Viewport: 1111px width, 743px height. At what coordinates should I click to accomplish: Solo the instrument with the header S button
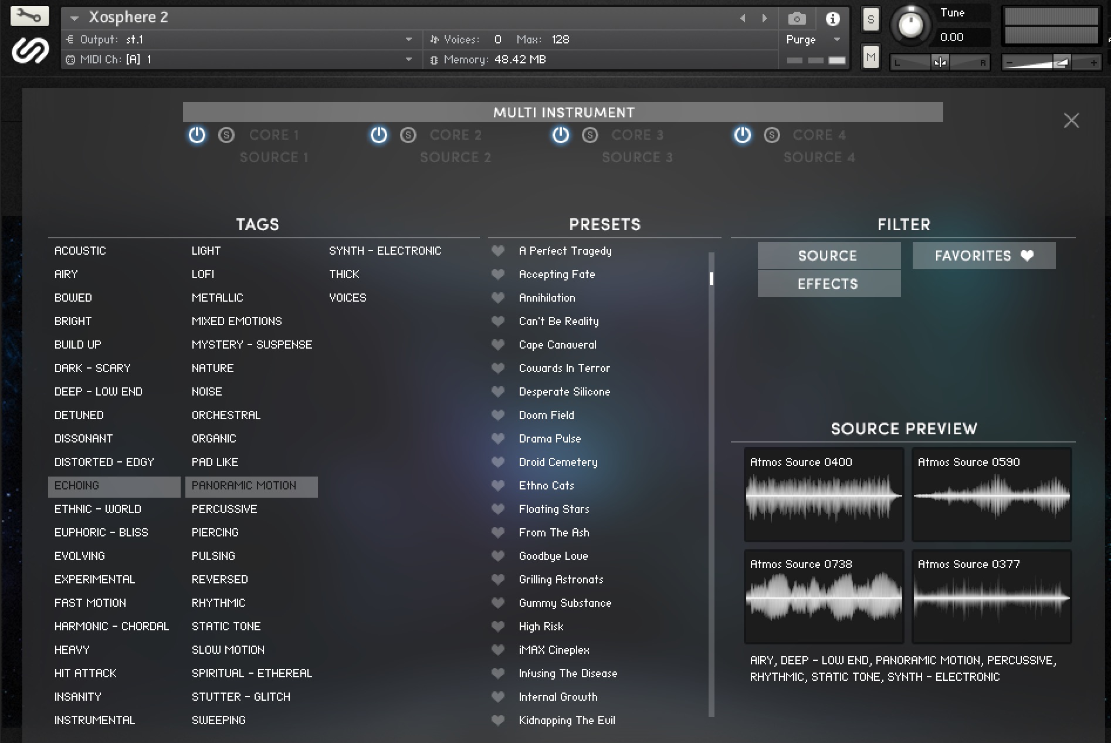[871, 20]
